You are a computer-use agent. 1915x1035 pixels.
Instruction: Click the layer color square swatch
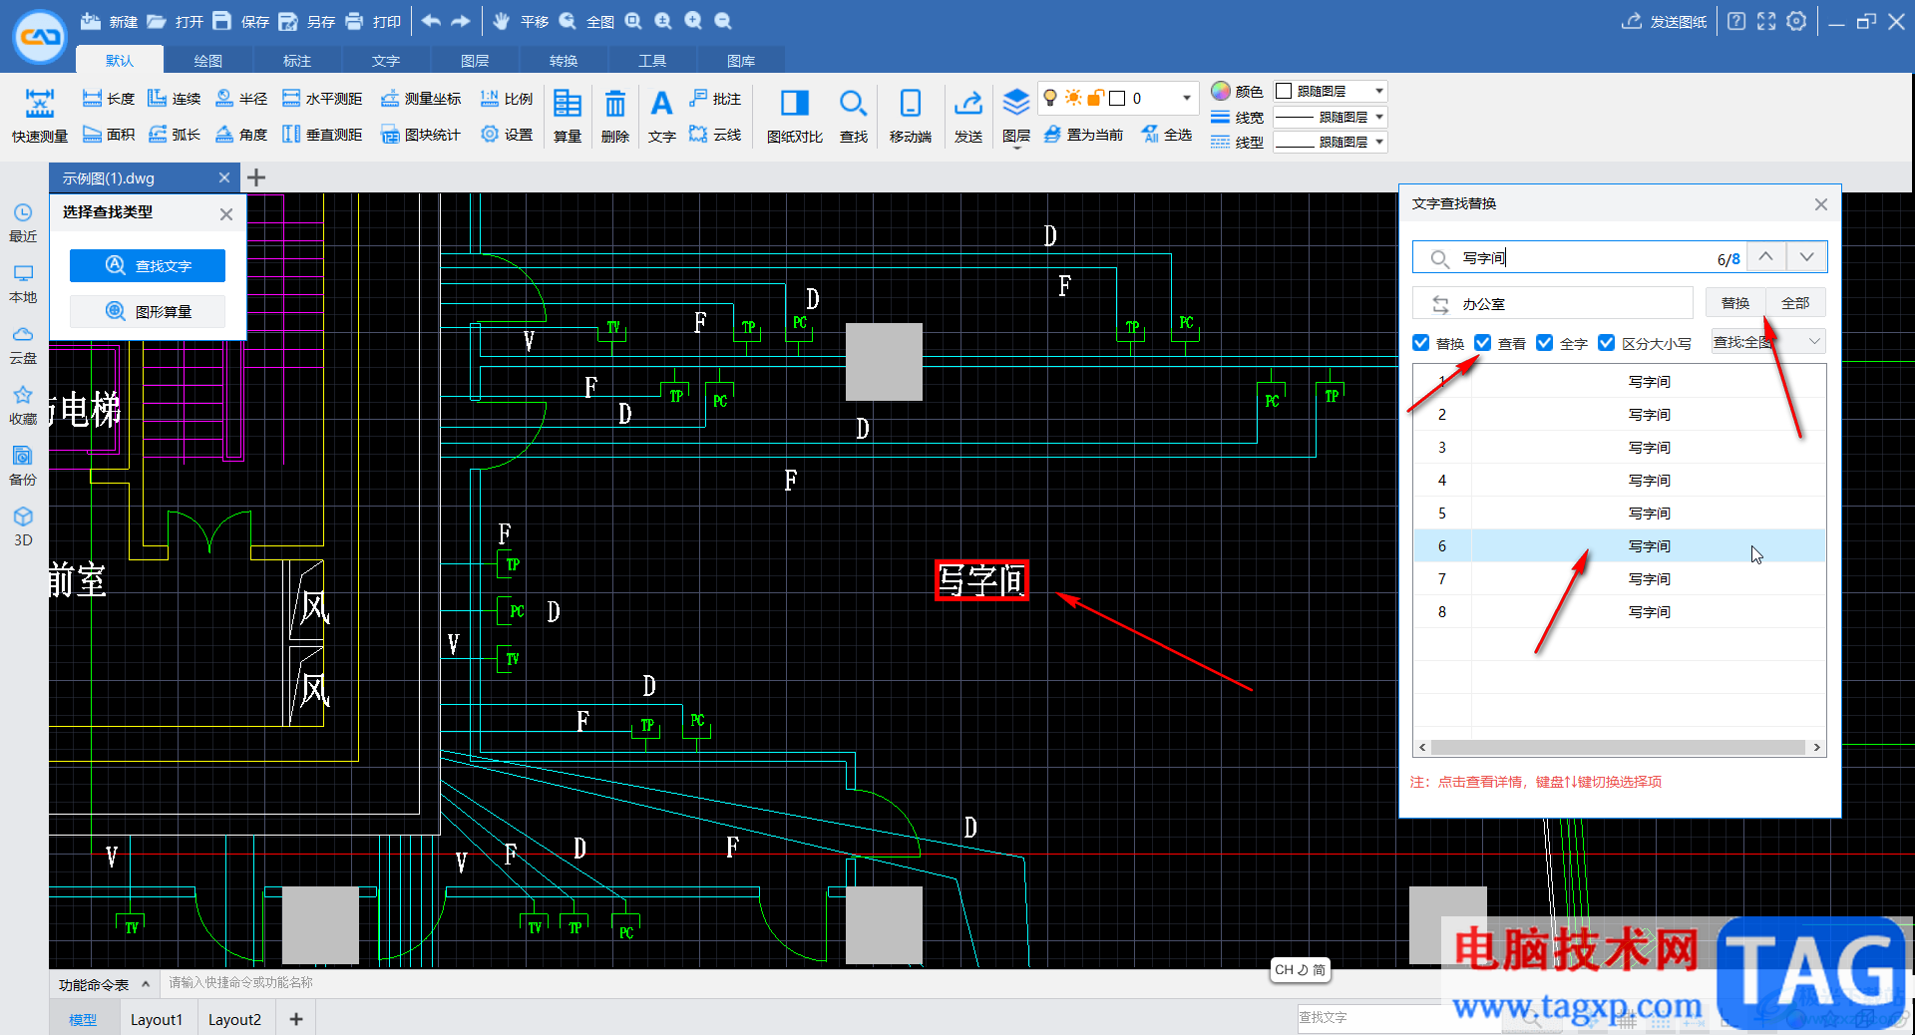pos(1118,98)
